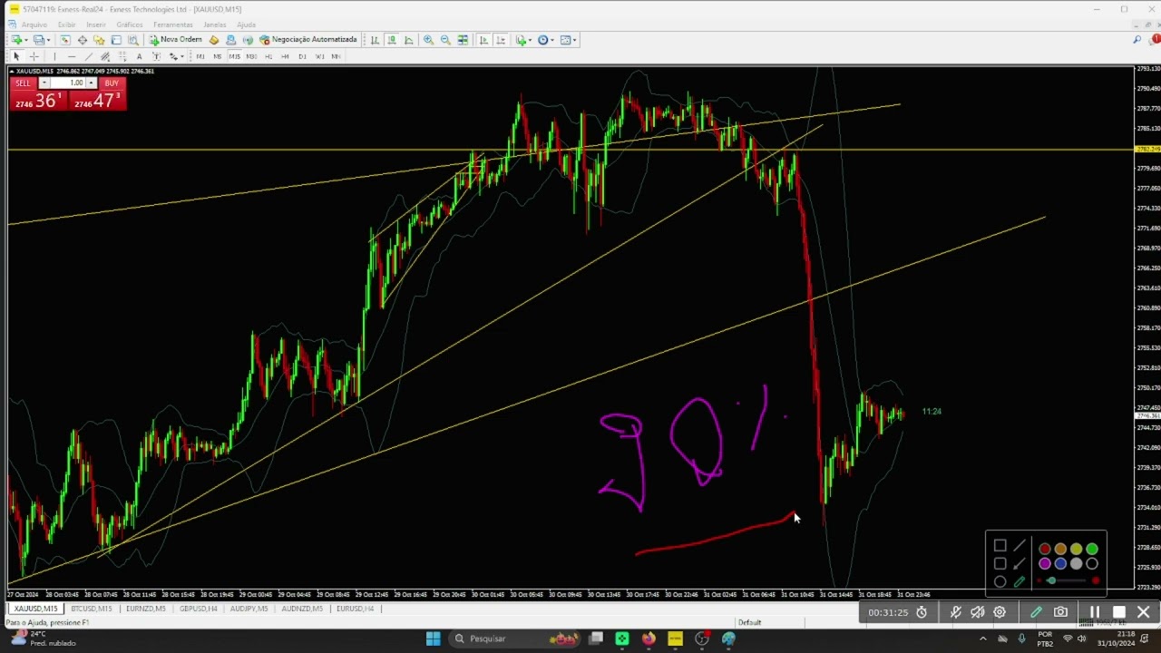1161x653 pixels.
Task: Open the Windows Start menu
Action: coord(433,638)
